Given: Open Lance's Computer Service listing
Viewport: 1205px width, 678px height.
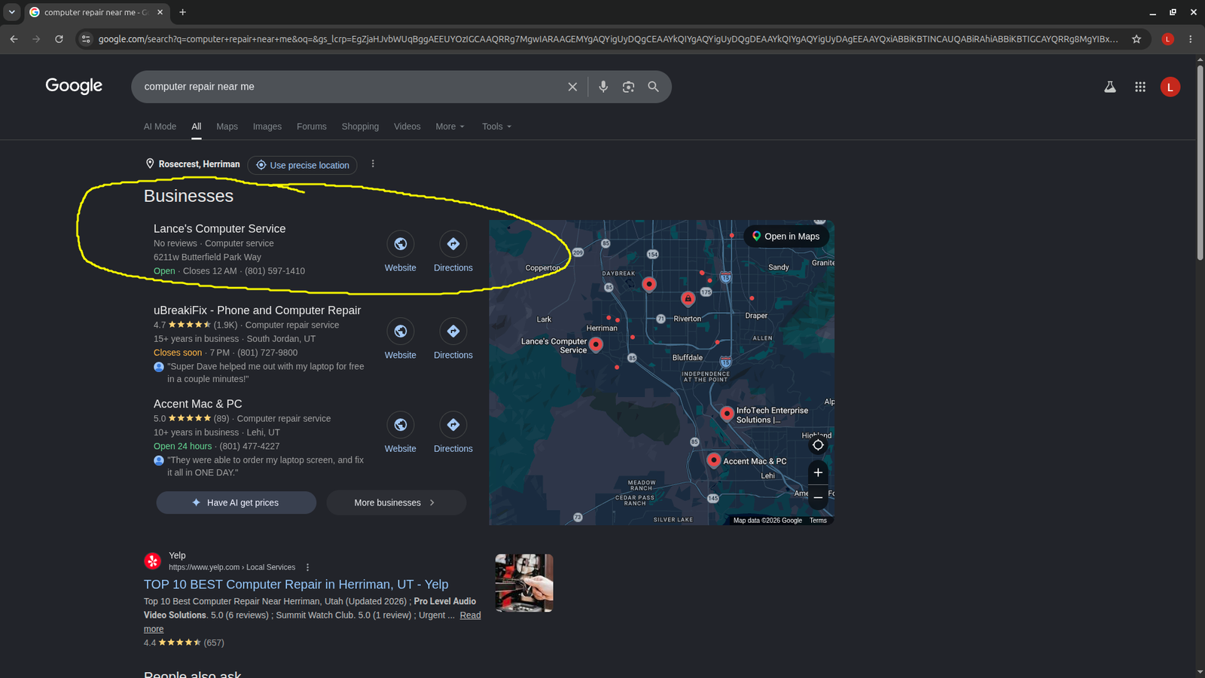Looking at the screenshot, I should [x=219, y=229].
